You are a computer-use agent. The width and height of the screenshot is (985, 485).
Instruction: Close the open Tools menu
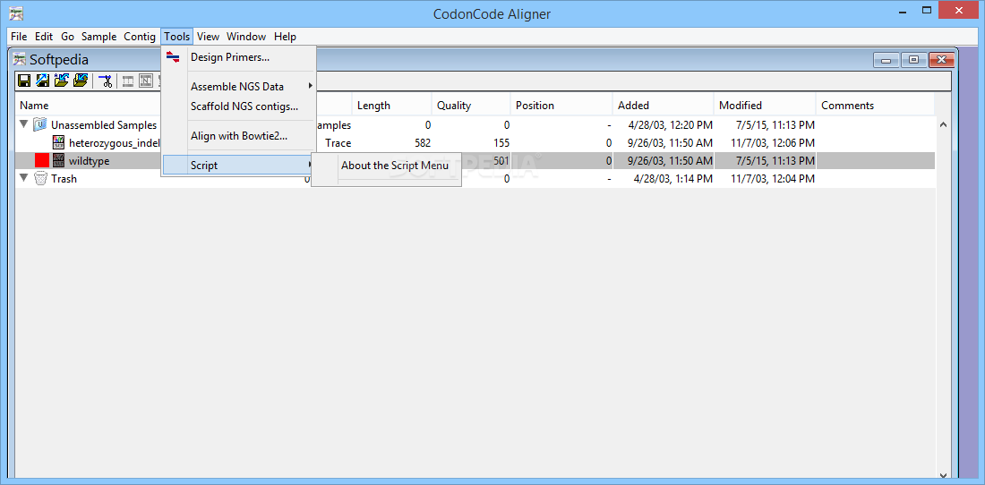click(x=177, y=37)
